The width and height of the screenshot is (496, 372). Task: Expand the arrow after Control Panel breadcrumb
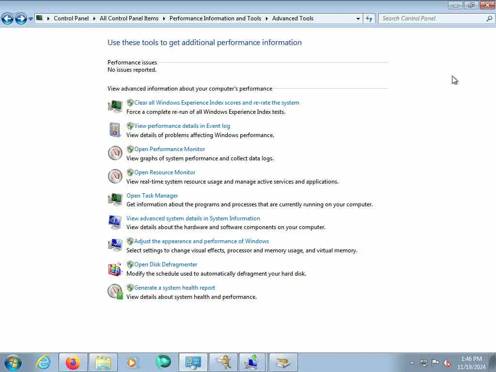pos(94,19)
